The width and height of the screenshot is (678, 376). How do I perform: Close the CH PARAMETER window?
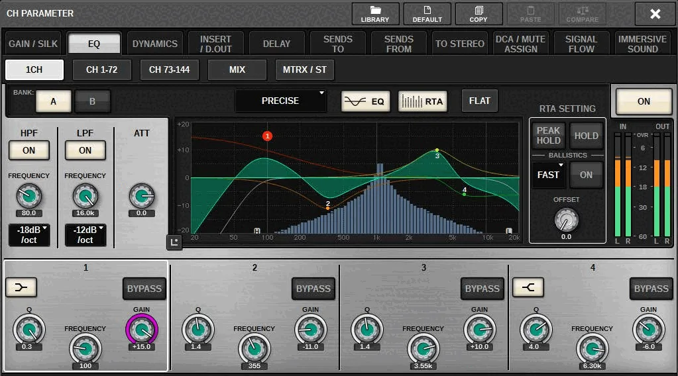pyautogui.click(x=655, y=14)
